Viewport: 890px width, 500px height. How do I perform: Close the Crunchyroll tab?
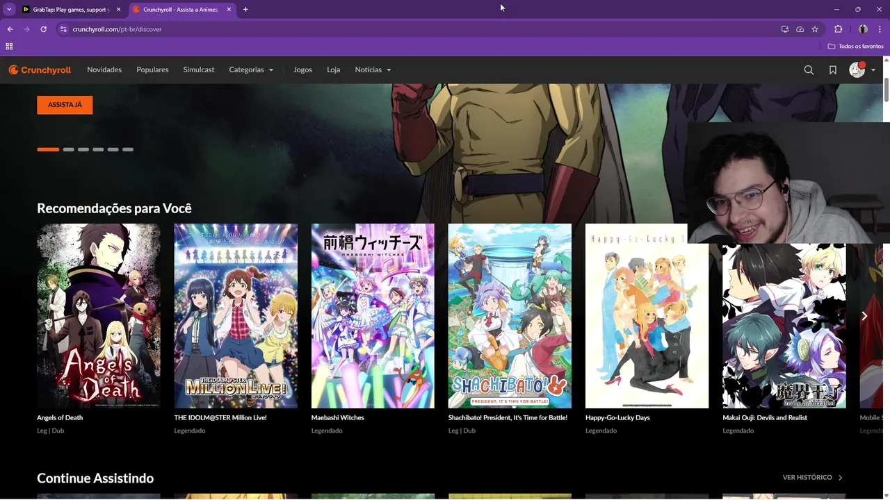pos(229,10)
